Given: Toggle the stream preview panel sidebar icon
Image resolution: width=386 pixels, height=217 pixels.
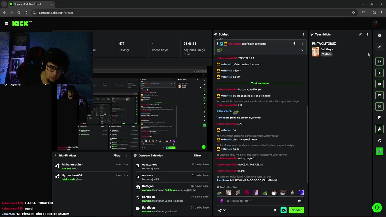Looking at the screenshot, I should click(379, 61).
